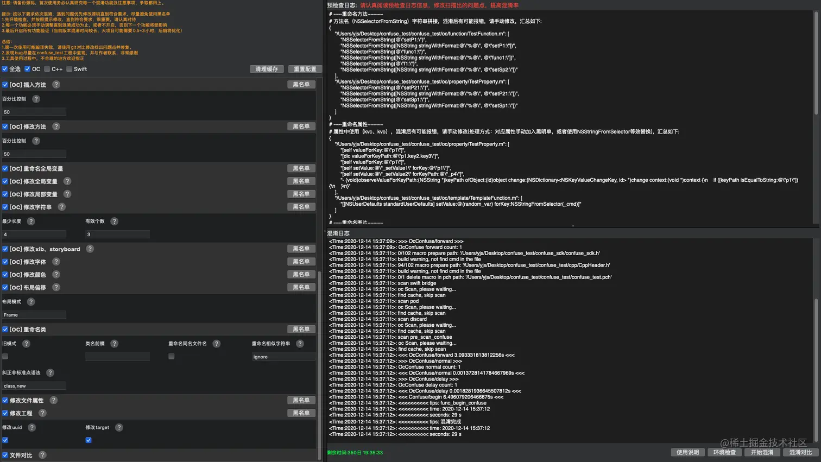Viewport: 821px width, 462px height.
Task: Edit the 纠正非标准点语法 field containing class,new
Action: [x=34, y=386]
